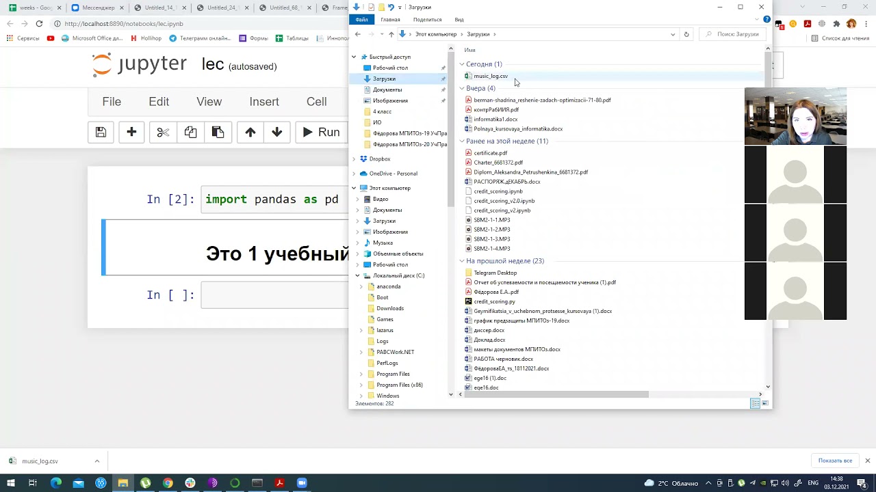Switch to large icons view
This screenshot has height=492, width=876.
(766, 404)
